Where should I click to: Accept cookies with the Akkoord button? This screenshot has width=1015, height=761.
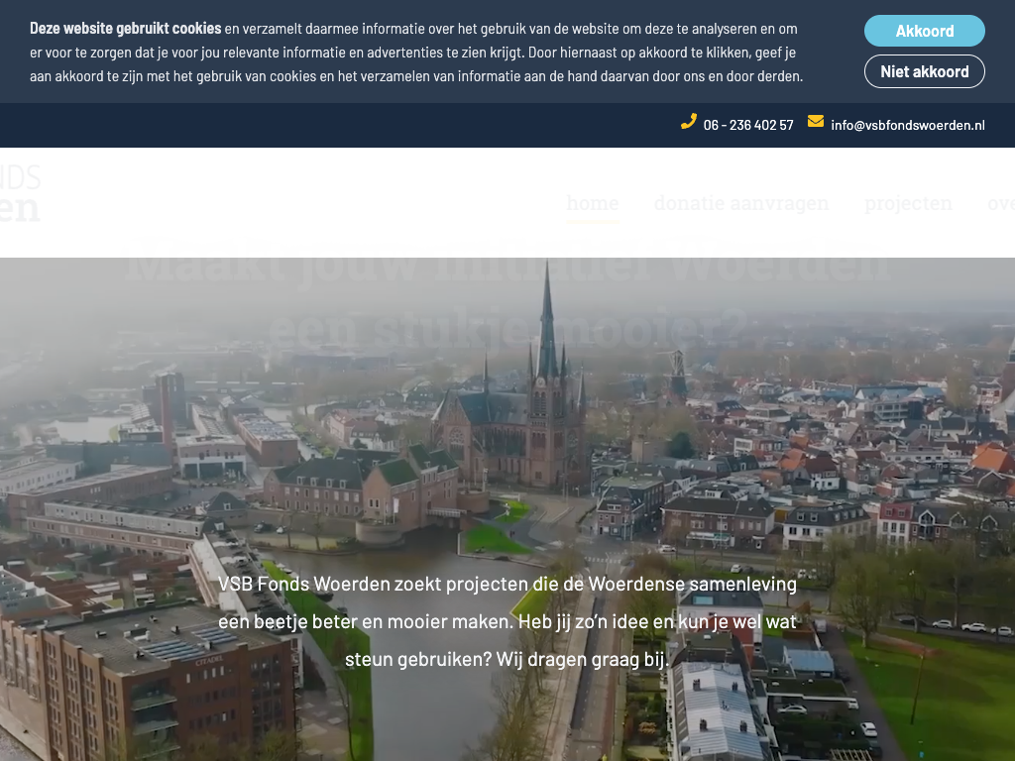tap(924, 31)
